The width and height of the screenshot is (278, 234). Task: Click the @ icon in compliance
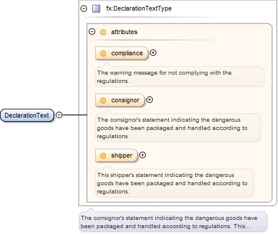(103, 53)
